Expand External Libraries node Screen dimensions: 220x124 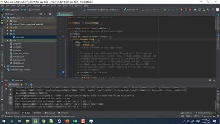[x=5, y=66]
